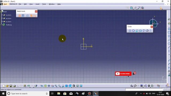Choose Circle Using Coordinates tool
This screenshot has width=171, height=96.
(x=137, y=31)
